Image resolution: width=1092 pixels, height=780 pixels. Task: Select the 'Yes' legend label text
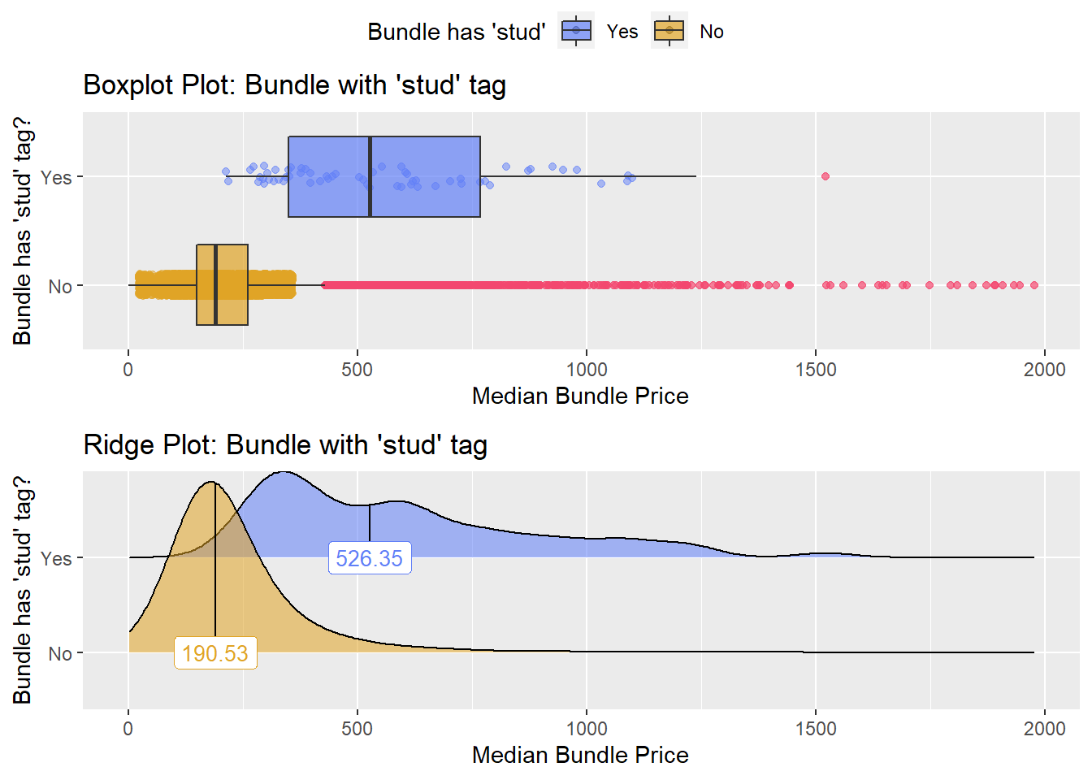click(x=622, y=32)
